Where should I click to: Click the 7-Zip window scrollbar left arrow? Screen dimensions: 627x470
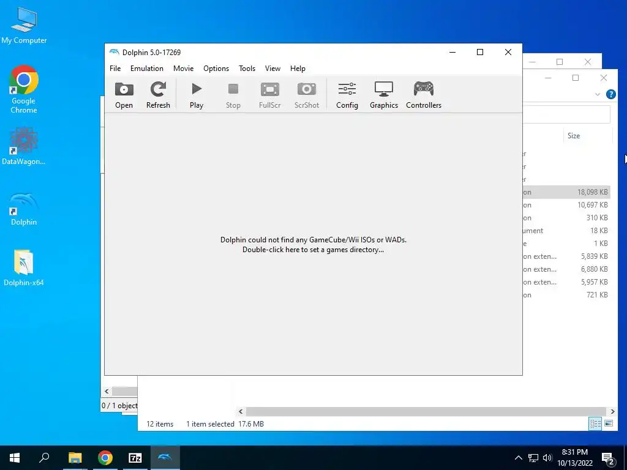click(107, 391)
